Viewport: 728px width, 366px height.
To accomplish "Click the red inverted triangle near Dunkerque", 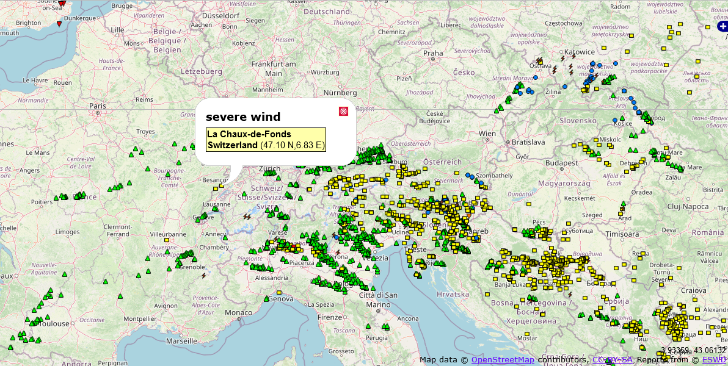I will point(59,24).
